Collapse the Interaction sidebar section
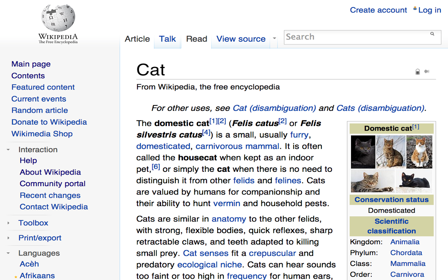Viewport: 448px width, 280px height. tap(8, 150)
